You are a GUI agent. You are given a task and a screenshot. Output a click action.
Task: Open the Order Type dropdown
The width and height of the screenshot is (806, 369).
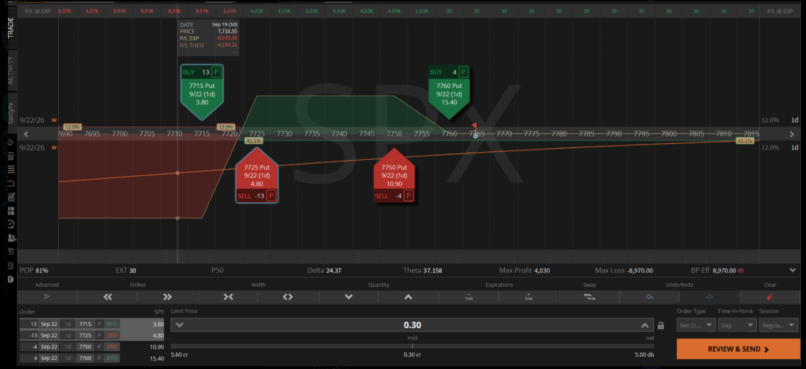point(696,325)
